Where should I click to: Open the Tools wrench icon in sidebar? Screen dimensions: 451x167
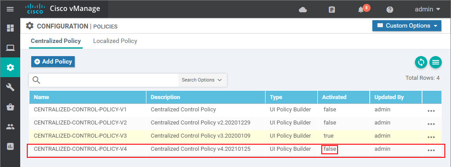click(x=11, y=88)
